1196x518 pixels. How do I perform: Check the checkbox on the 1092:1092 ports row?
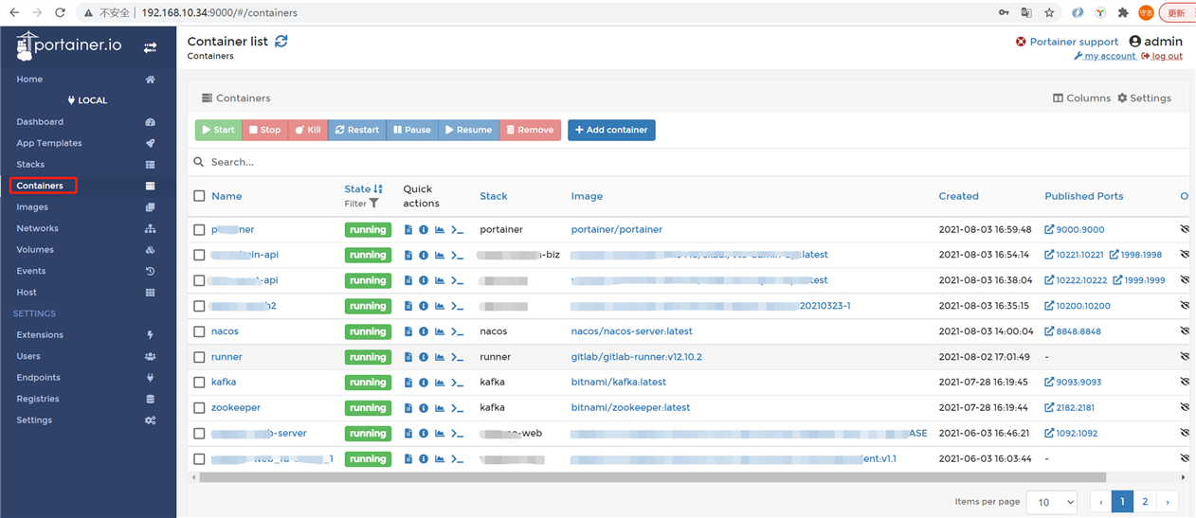point(199,434)
